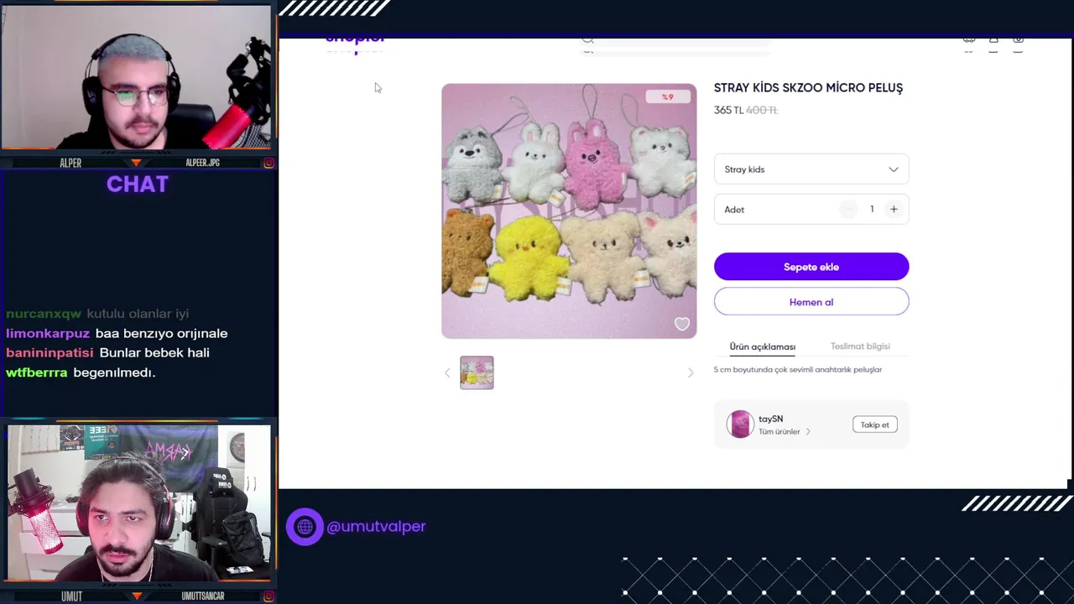Click the @umutvalper handle text
Screen dimensions: 1074x604
(x=376, y=527)
